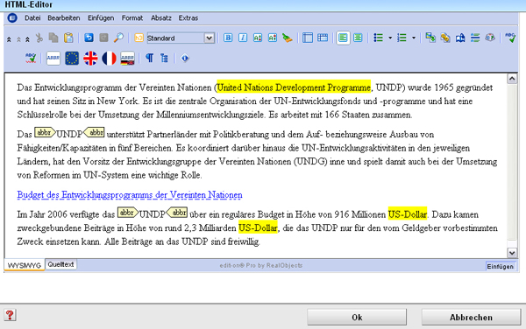The height and width of the screenshot is (329, 526).
Task: Click highlighted US-Dollar after '2,3 Milliarden'
Action: [x=258, y=227]
